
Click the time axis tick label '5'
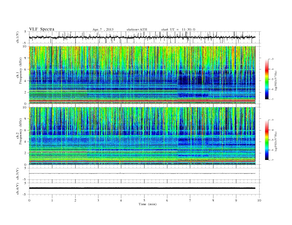144,200
